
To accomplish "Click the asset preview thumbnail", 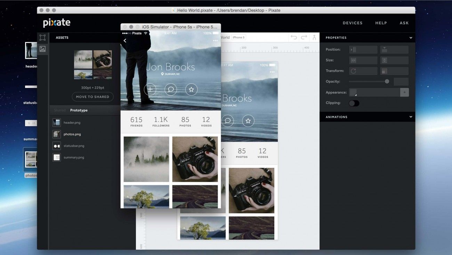I will click(x=93, y=65).
